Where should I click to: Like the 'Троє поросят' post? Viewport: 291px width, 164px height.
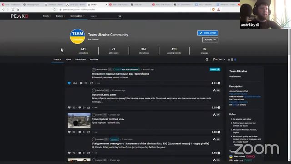[69, 132]
